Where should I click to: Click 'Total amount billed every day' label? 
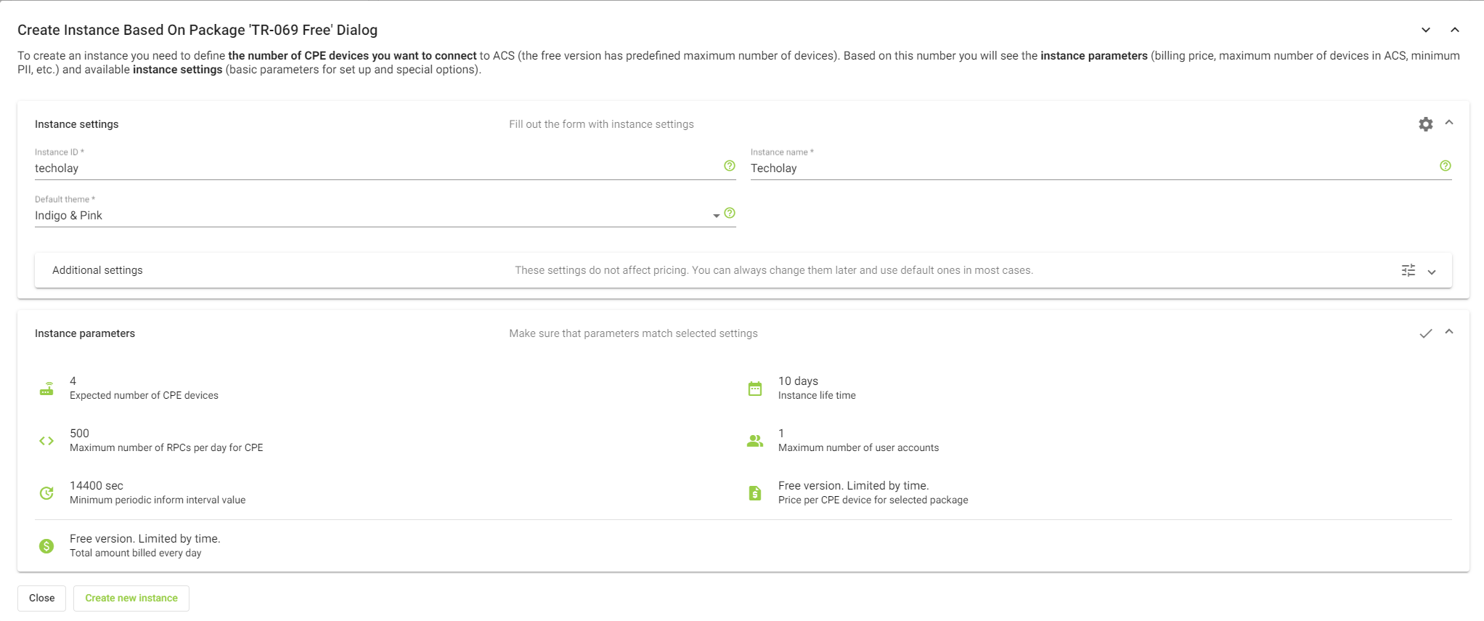[x=136, y=553]
